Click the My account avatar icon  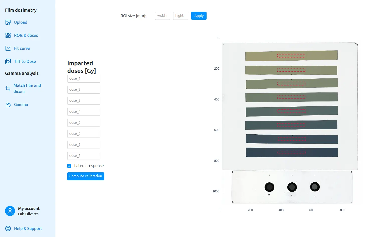coord(10,211)
